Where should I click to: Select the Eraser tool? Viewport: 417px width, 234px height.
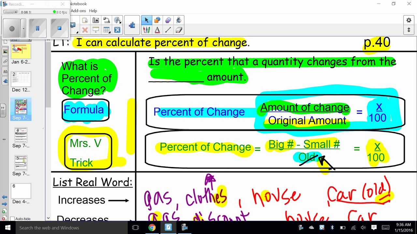[179, 30]
